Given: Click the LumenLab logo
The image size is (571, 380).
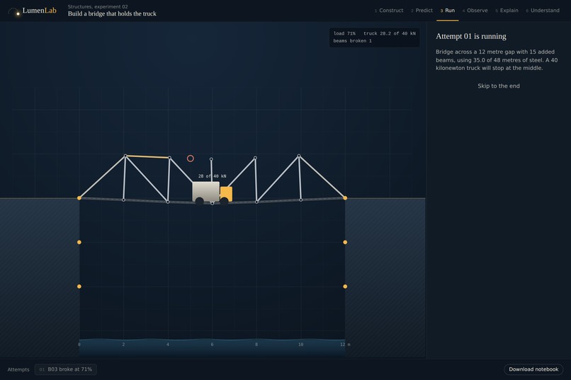Looking at the screenshot, I should pyautogui.click(x=33, y=11).
